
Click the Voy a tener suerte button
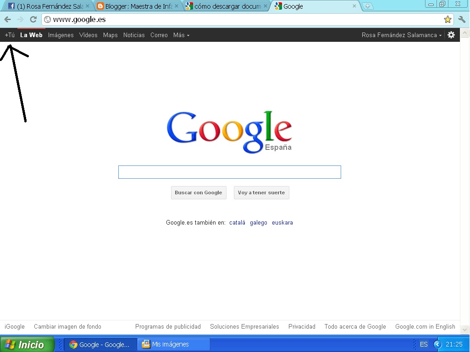click(261, 192)
